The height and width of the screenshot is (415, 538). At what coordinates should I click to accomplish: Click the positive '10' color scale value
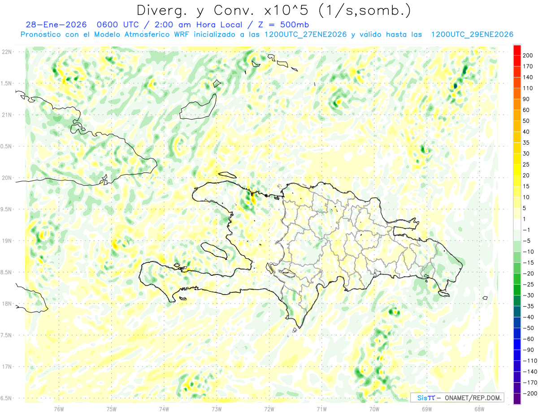pos(526,197)
